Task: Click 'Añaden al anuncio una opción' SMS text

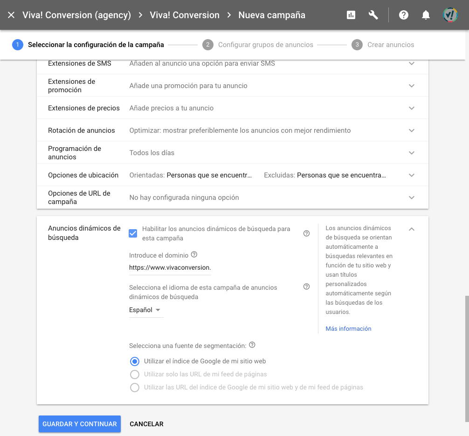Action: point(202,64)
